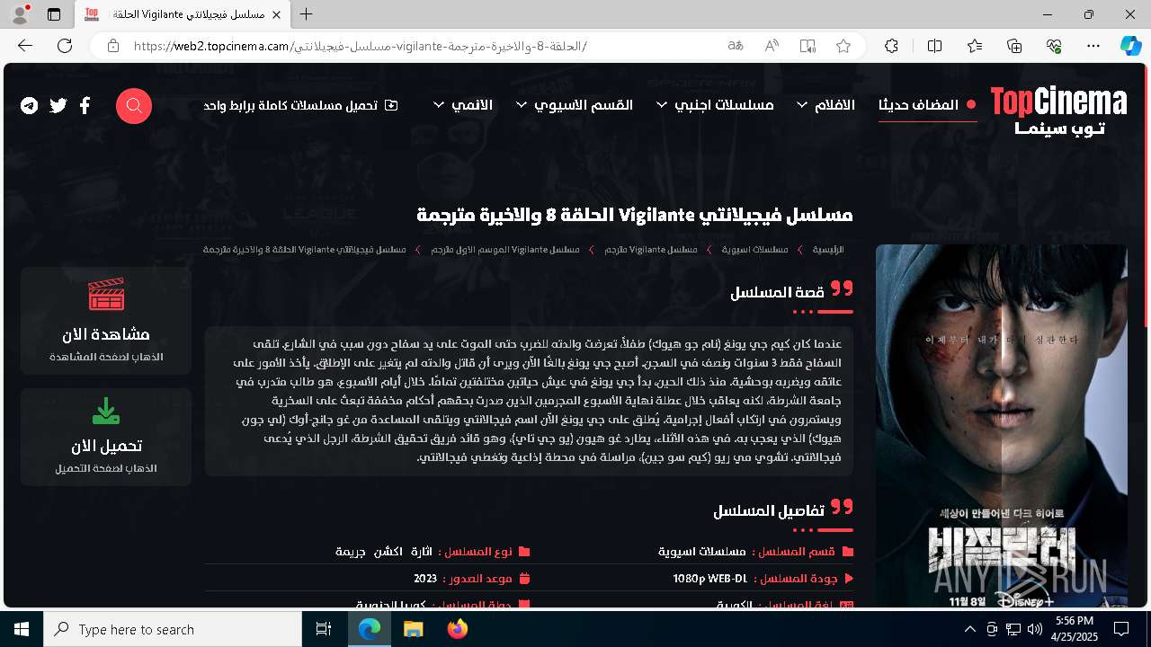Expand الانمي dropdown menu
Viewport: 1151px width, 647px height.
pos(463,105)
